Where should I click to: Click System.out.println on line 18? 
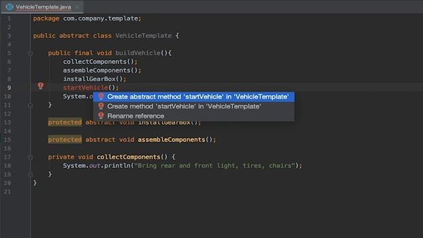coord(96,166)
